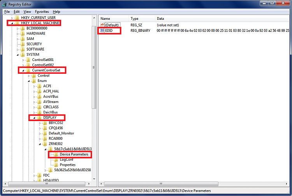Click the tree pane scroll down arrow

94,179
